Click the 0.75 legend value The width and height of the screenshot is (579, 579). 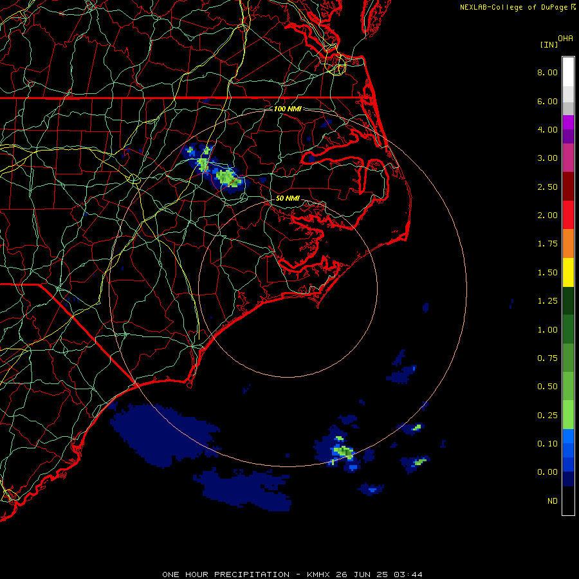click(x=547, y=358)
